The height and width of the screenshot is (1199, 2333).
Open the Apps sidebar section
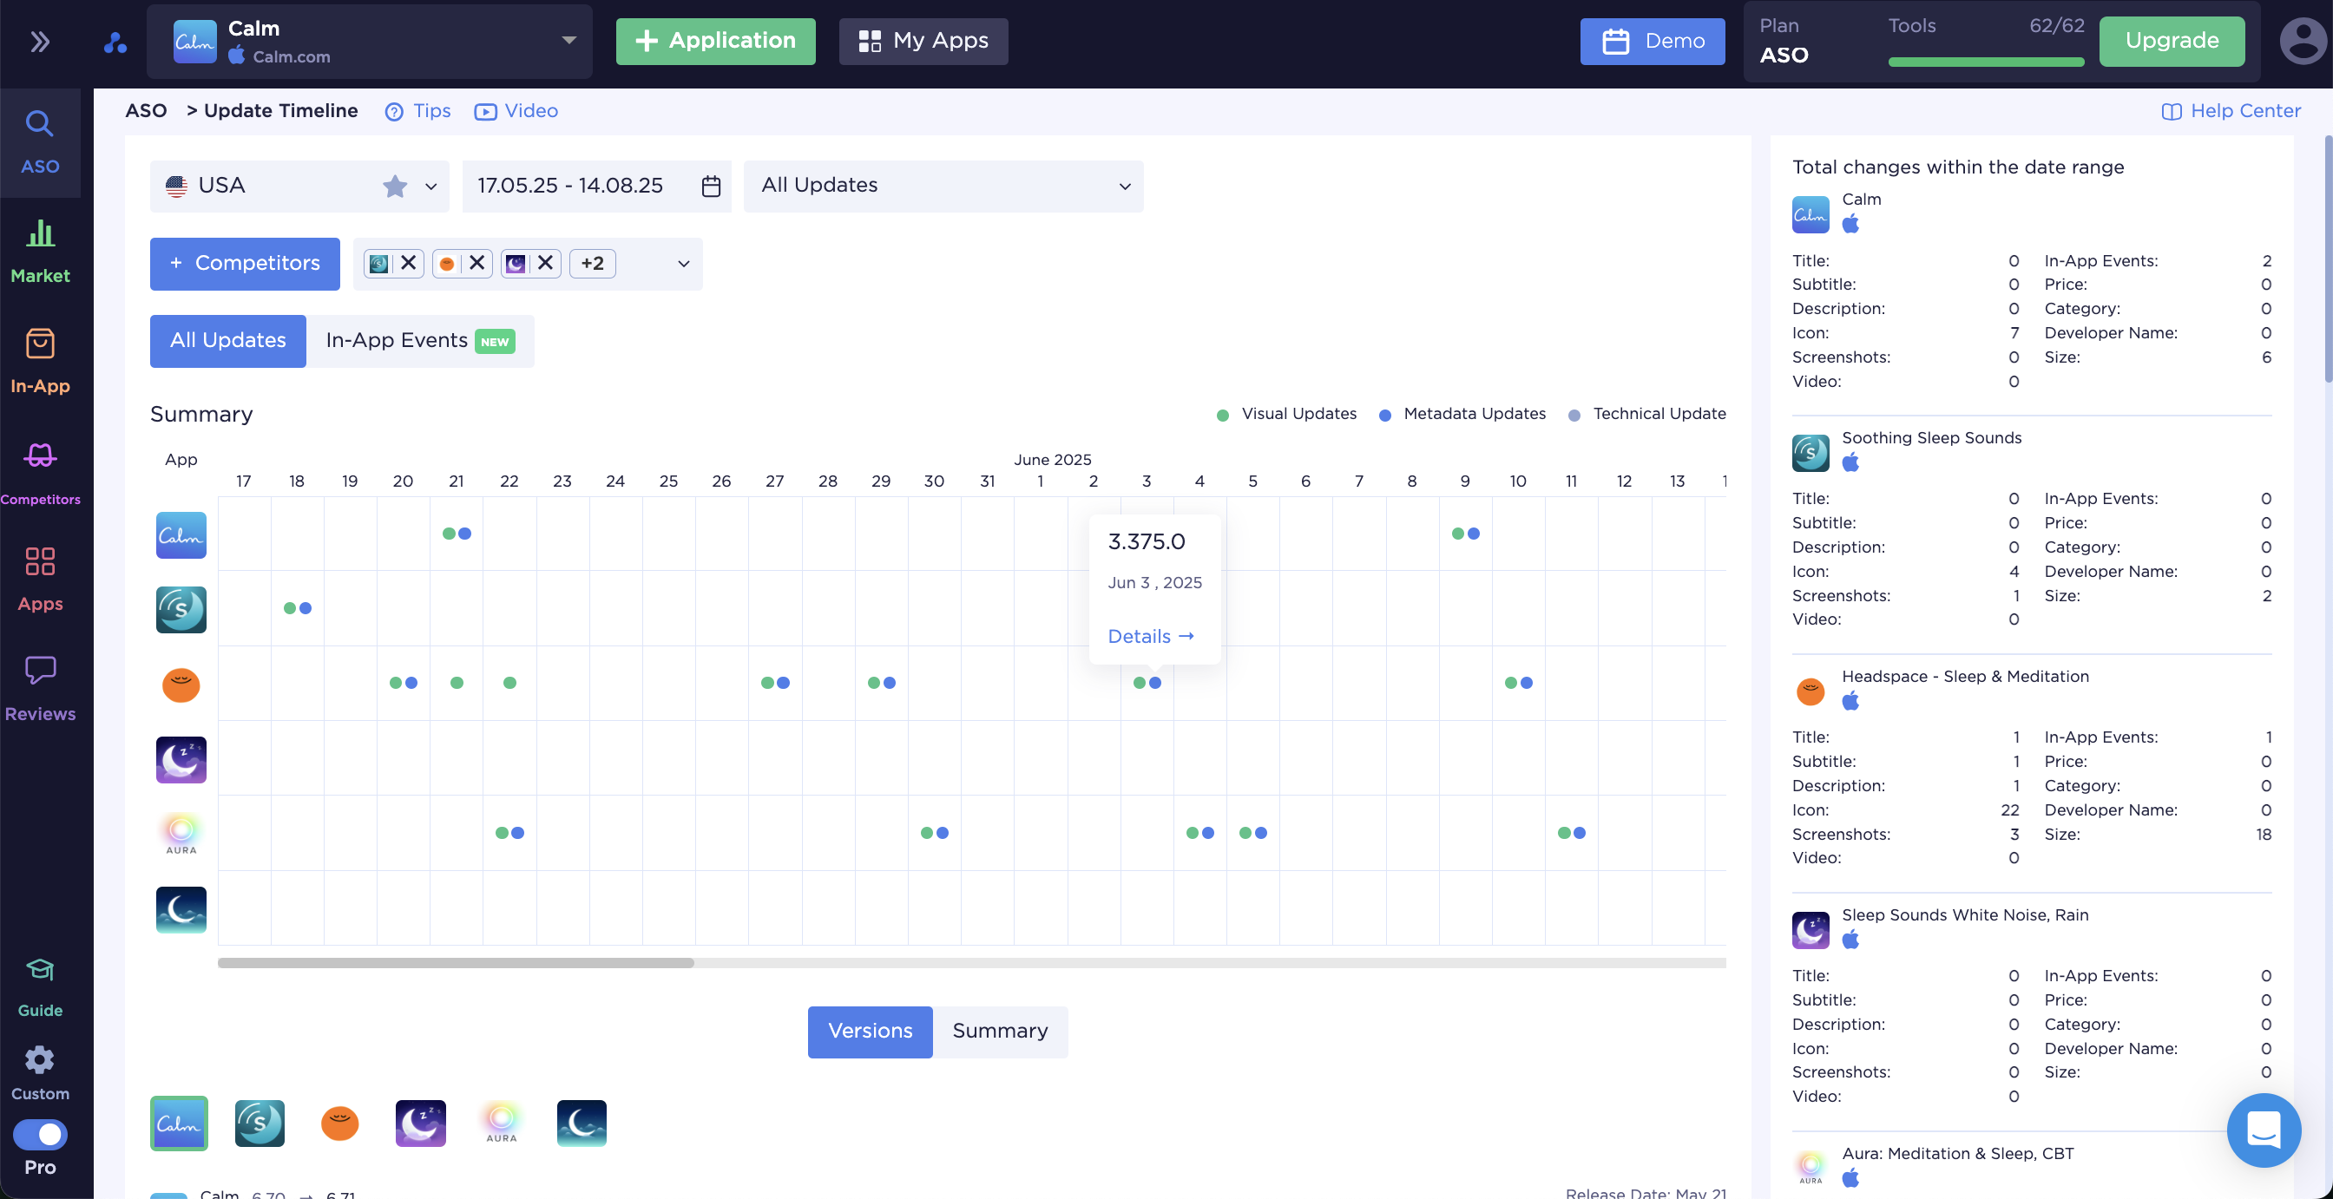(40, 579)
